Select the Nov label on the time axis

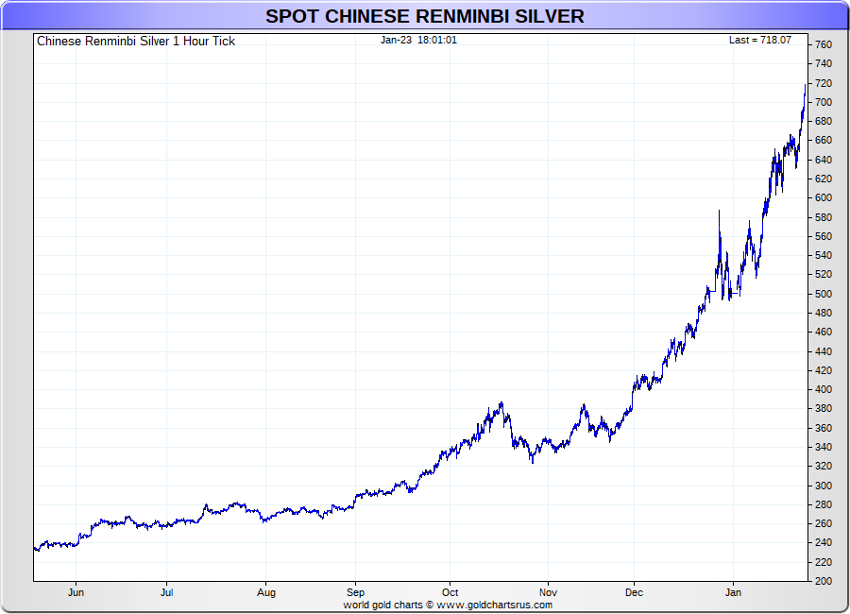click(546, 593)
